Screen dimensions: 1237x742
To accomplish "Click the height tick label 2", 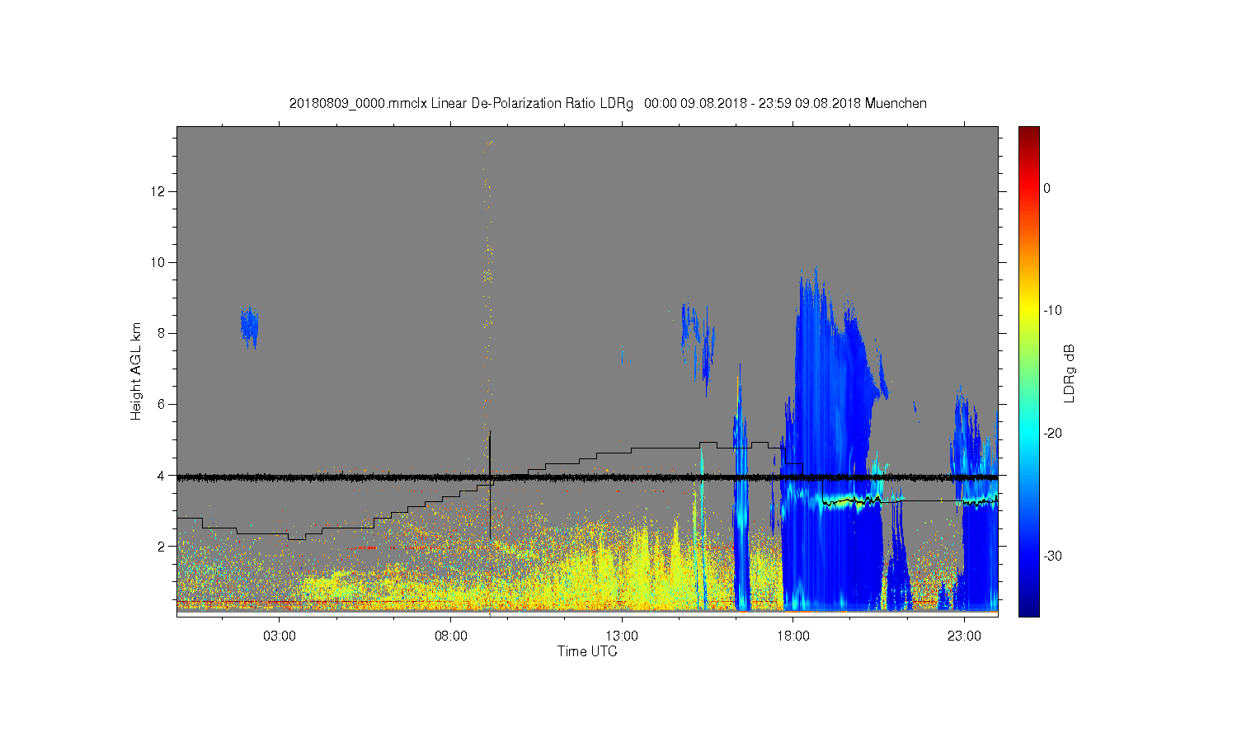I will pyautogui.click(x=162, y=546).
